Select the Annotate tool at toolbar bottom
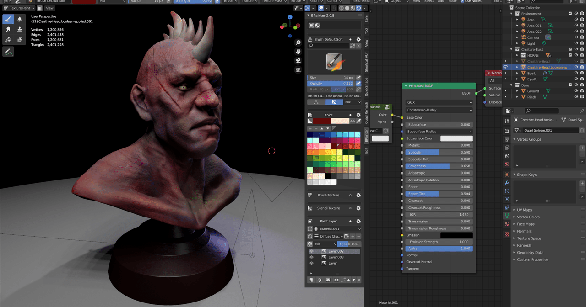This screenshot has height=307, width=586. [x=8, y=51]
